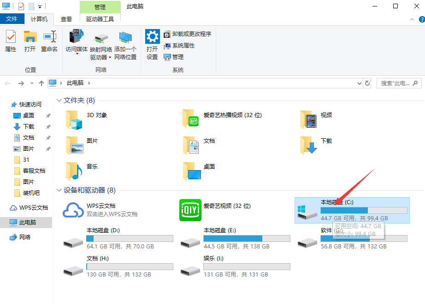Switch to the 查看 ribbon tab
The width and height of the screenshot is (425, 306).
pos(66,19)
